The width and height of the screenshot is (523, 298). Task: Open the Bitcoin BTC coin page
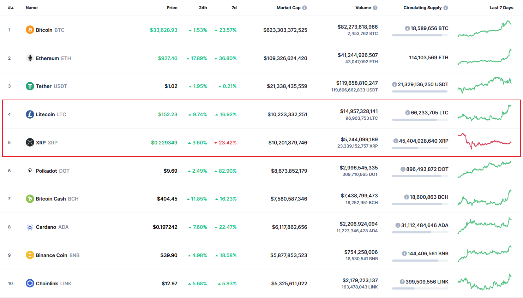tap(50, 30)
